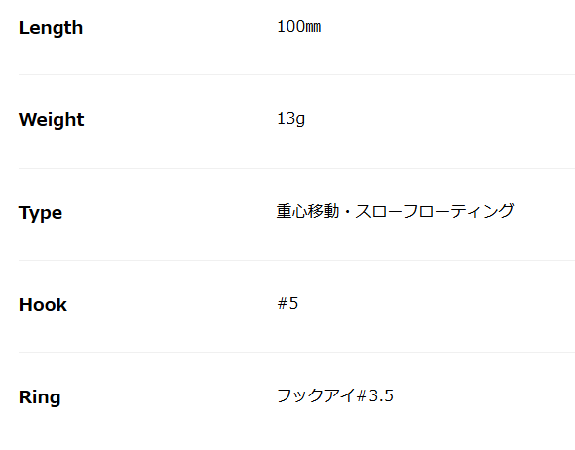Click the mm unit after 100
Screen dimensions: 575x450
tap(313, 28)
